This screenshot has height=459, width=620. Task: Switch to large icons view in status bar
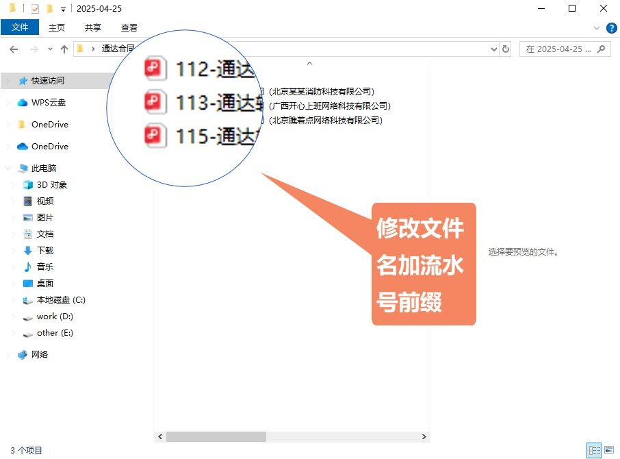[x=608, y=450]
